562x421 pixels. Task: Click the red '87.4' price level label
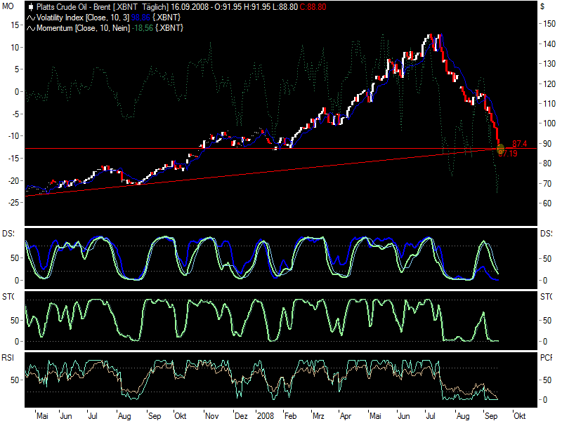pos(519,144)
